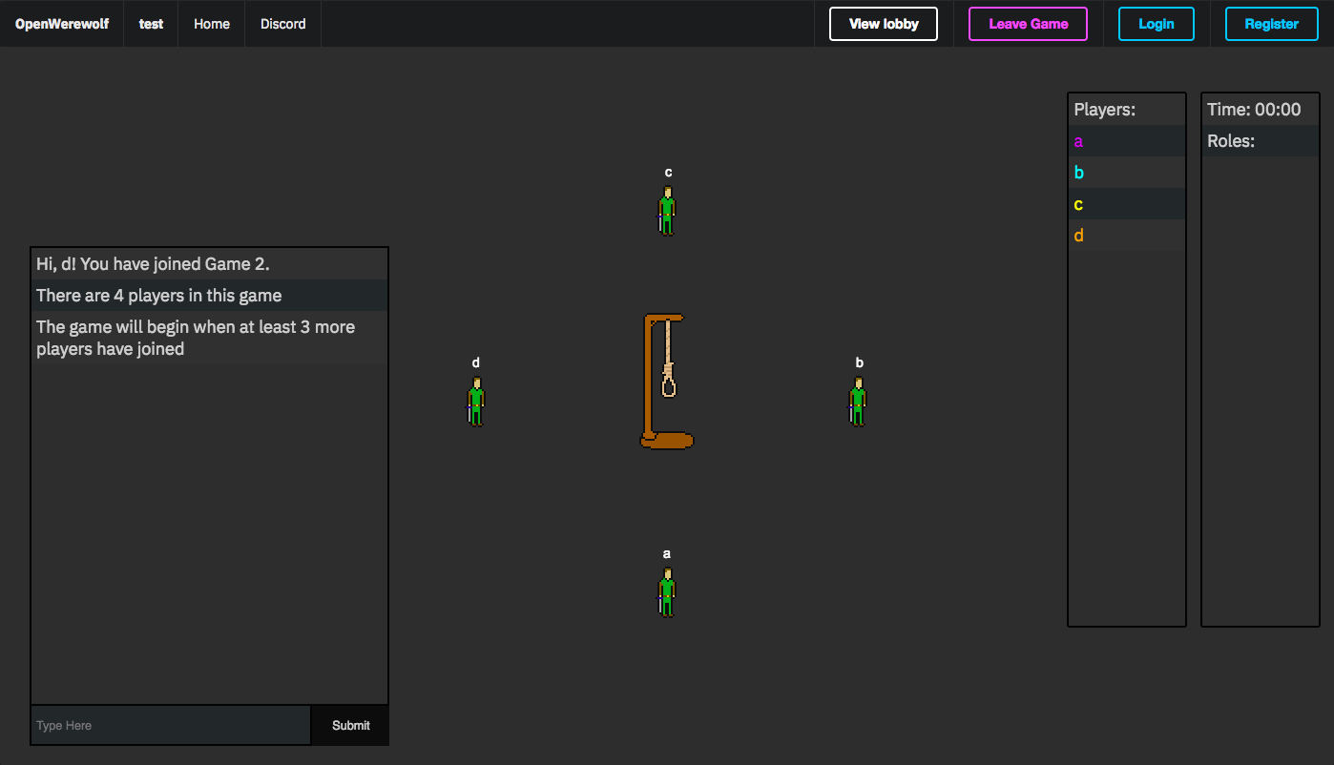Select yellow player c in Players list
The height and width of the screenshot is (765, 1334).
1079,204
